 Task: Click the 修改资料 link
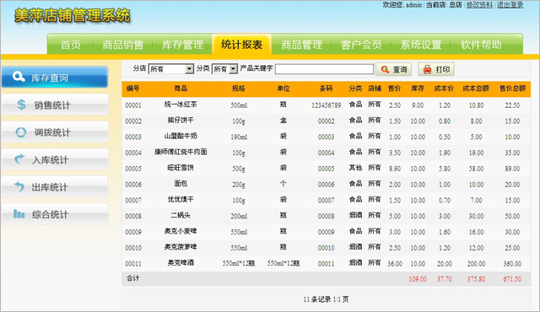point(479,5)
